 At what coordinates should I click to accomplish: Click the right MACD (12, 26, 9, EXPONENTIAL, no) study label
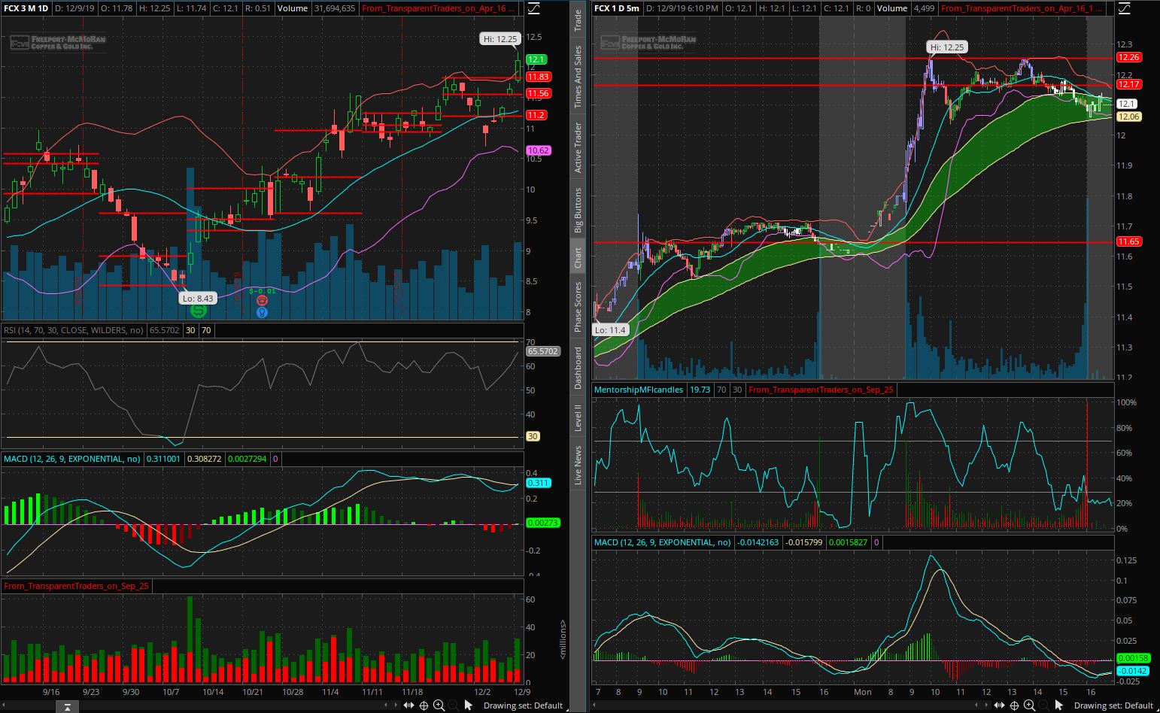pos(663,542)
